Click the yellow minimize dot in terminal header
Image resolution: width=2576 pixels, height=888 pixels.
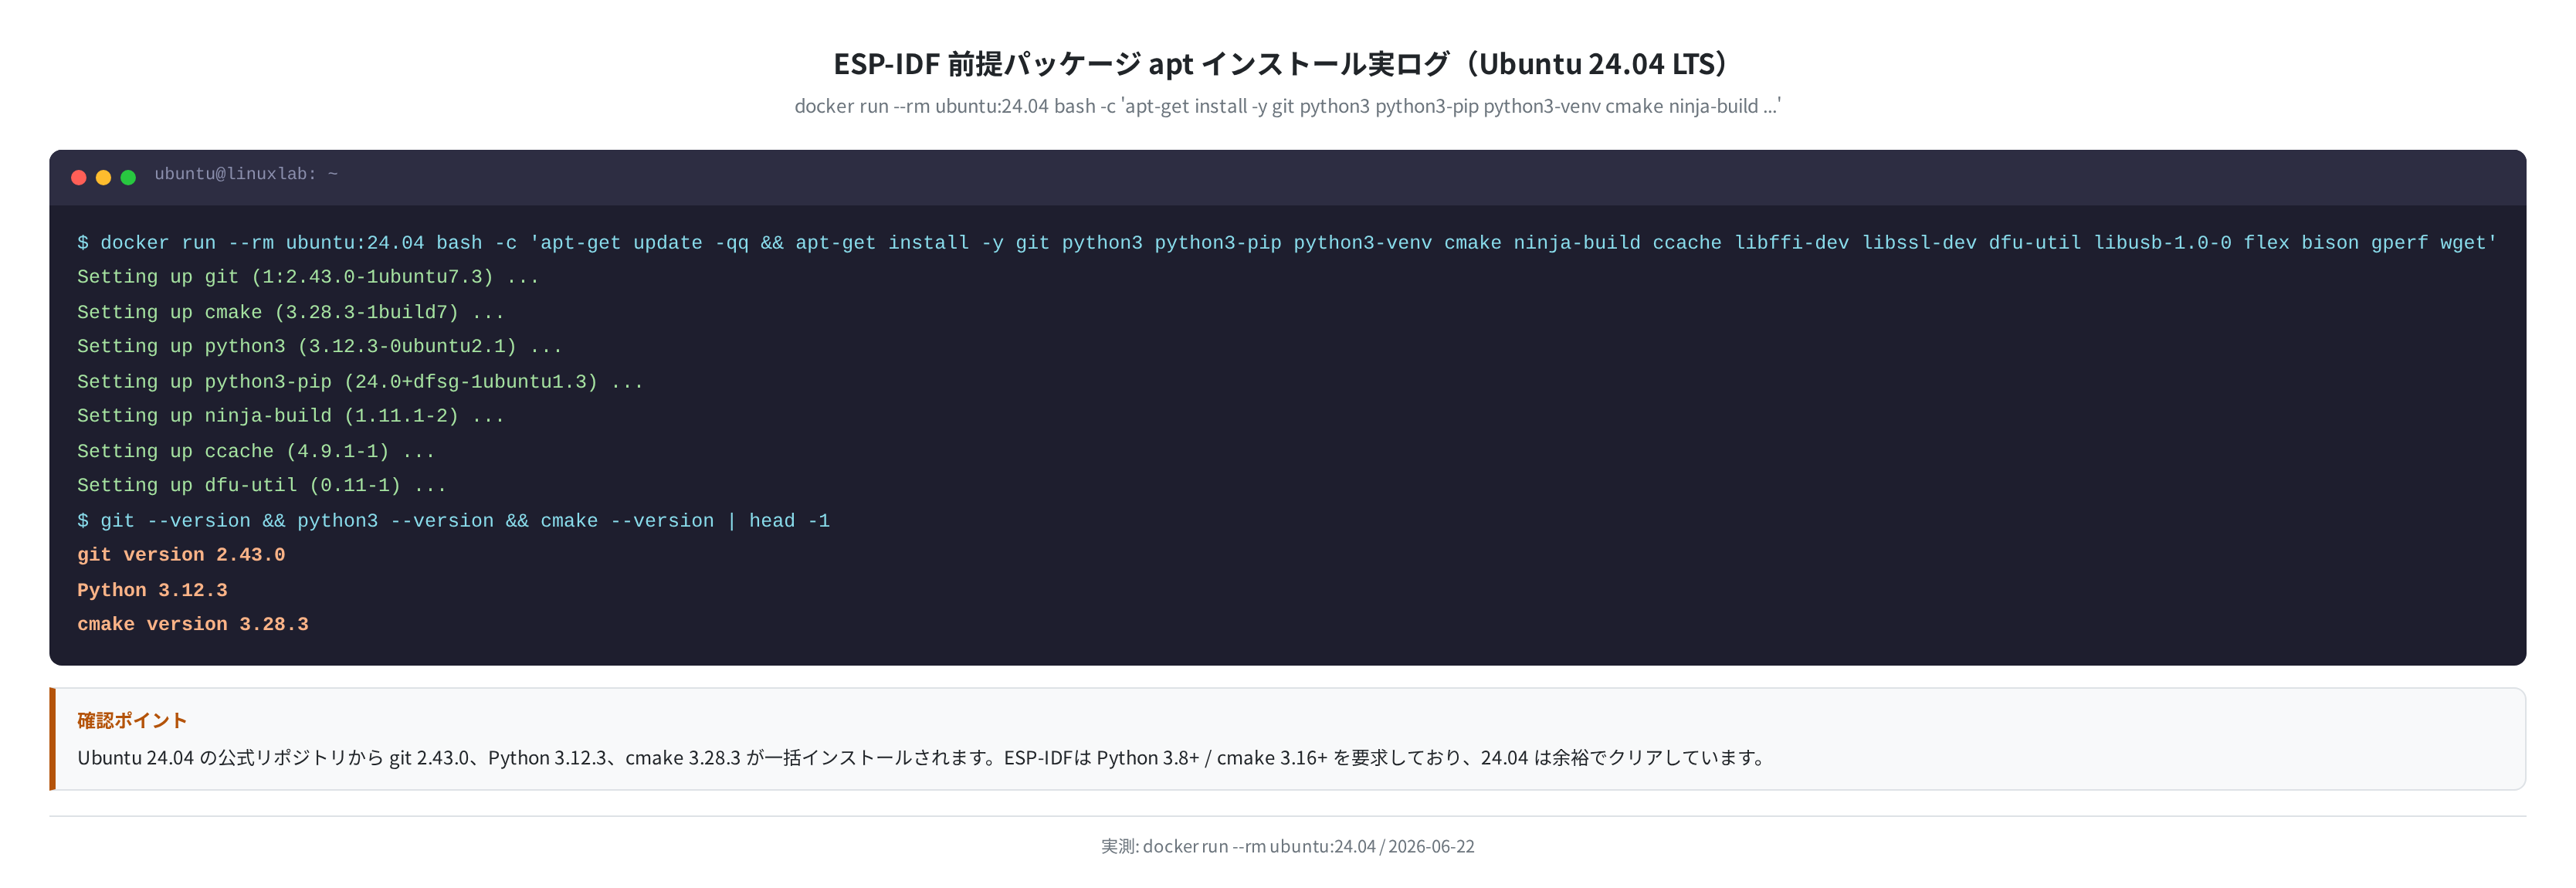tap(103, 178)
